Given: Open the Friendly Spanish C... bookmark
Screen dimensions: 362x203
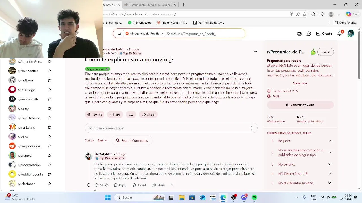Looking at the screenshot, I should coord(172,23).
